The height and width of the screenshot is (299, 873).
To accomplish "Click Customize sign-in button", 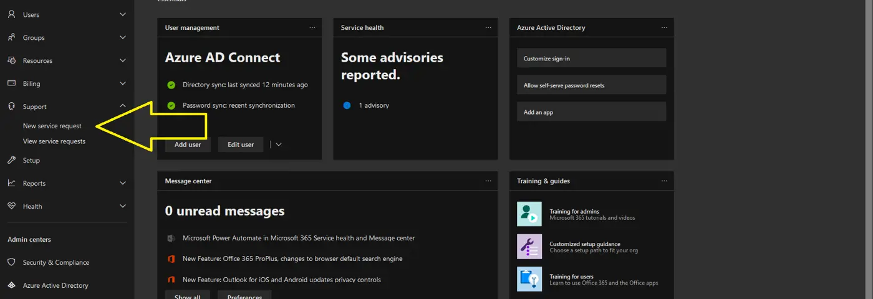I will click(x=592, y=58).
